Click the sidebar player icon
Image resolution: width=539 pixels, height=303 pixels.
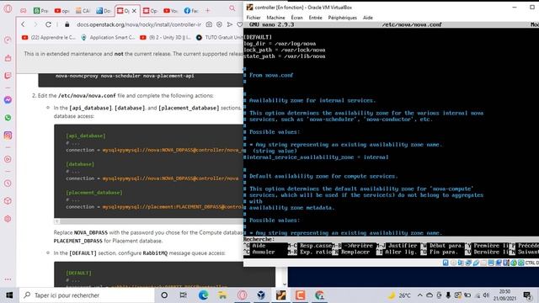click(8, 159)
